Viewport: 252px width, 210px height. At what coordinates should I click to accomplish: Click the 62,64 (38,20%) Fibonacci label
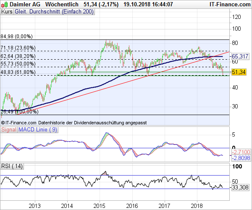click(x=18, y=56)
